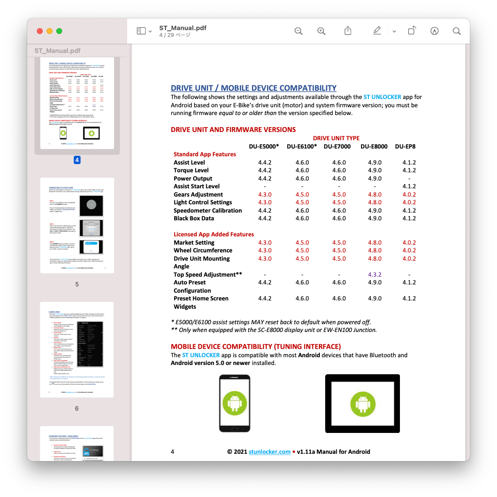The image size is (497, 497).
Task: Click the zoom in magnifier icon
Action: [x=321, y=31]
